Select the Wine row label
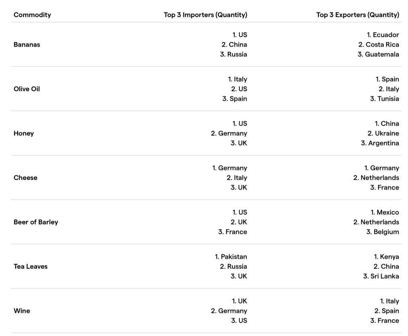408x336 pixels. point(22,311)
